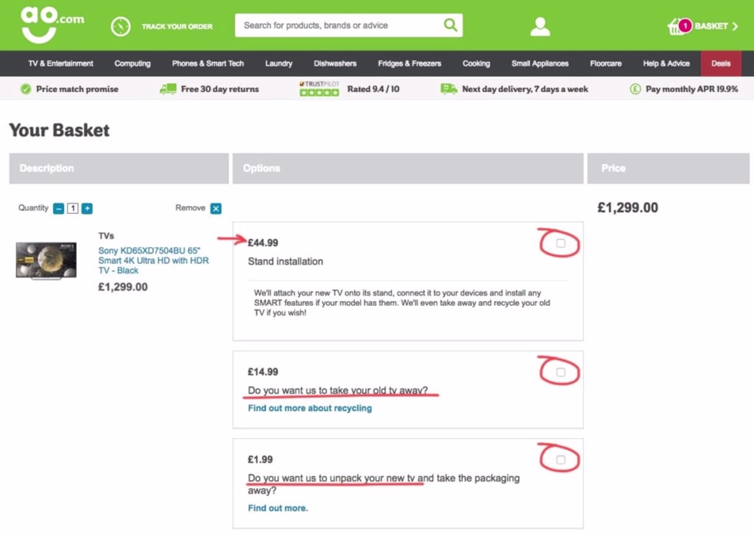The image size is (754, 534).
Task: Tick the Stand installation checkbox
Action: 560,243
